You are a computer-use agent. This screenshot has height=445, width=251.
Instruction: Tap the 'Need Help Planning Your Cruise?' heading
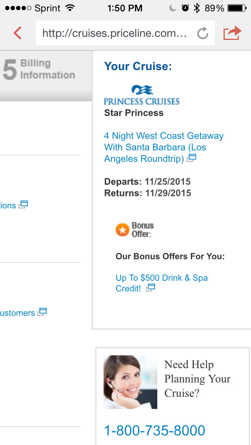pyautogui.click(x=197, y=379)
